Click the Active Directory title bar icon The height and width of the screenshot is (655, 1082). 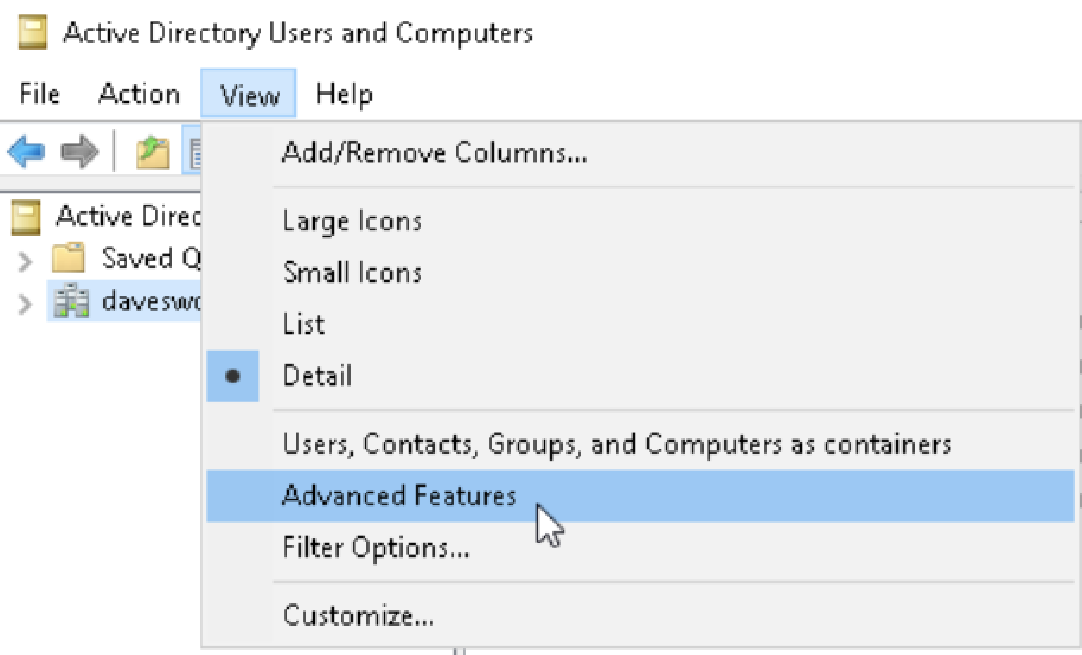[x=33, y=34]
